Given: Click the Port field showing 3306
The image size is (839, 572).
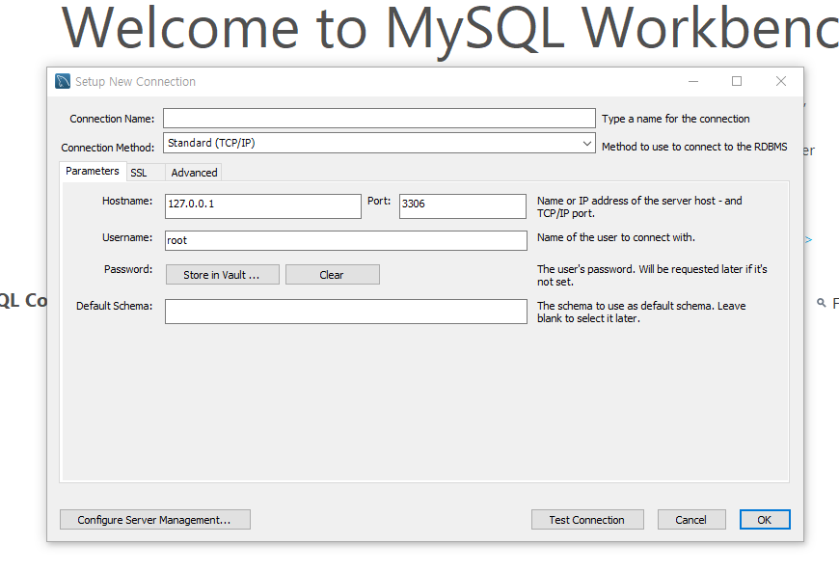Looking at the screenshot, I should point(462,206).
